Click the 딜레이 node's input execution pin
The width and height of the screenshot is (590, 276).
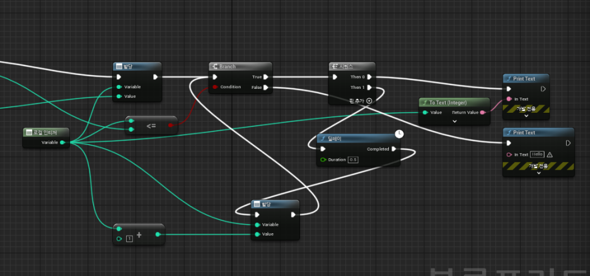pyautogui.click(x=323, y=149)
